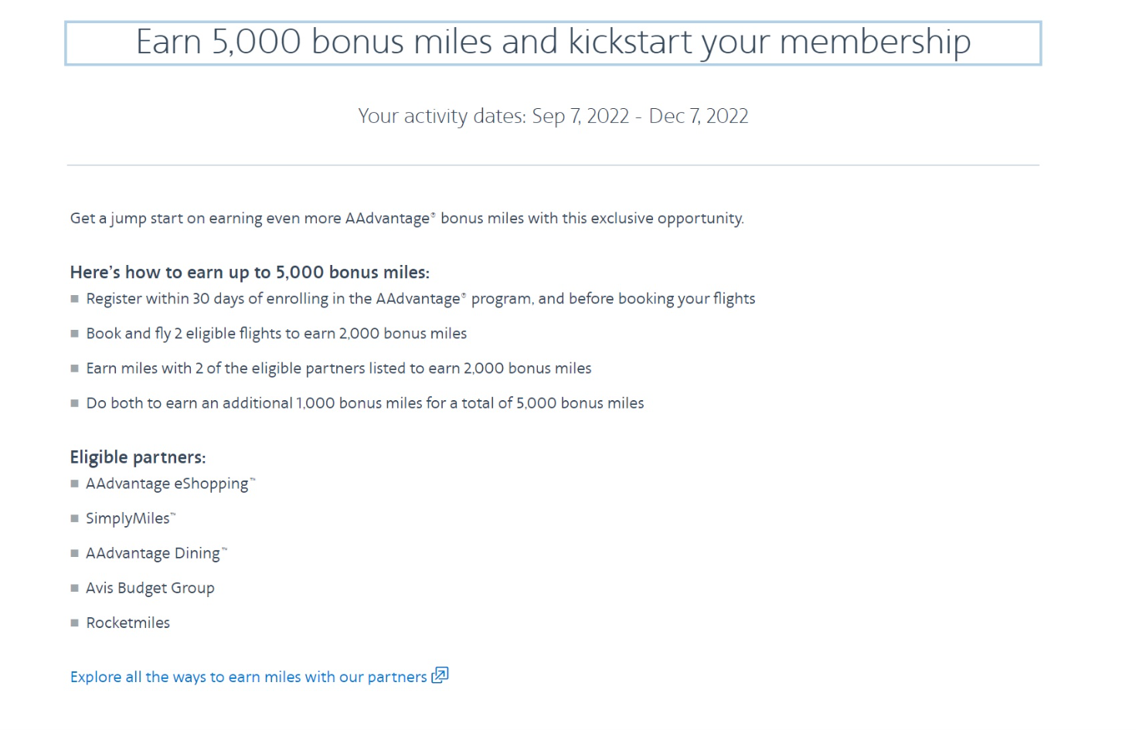Open the external link icon beside partners link
The image size is (1136, 730).
point(440,675)
